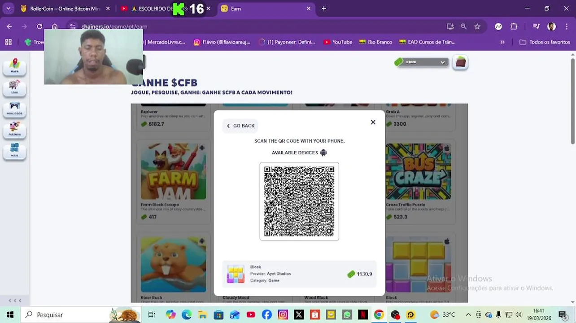This screenshot has height=323, width=576.
Task: Open Facebook from the taskbar
Action: point(266,314)
